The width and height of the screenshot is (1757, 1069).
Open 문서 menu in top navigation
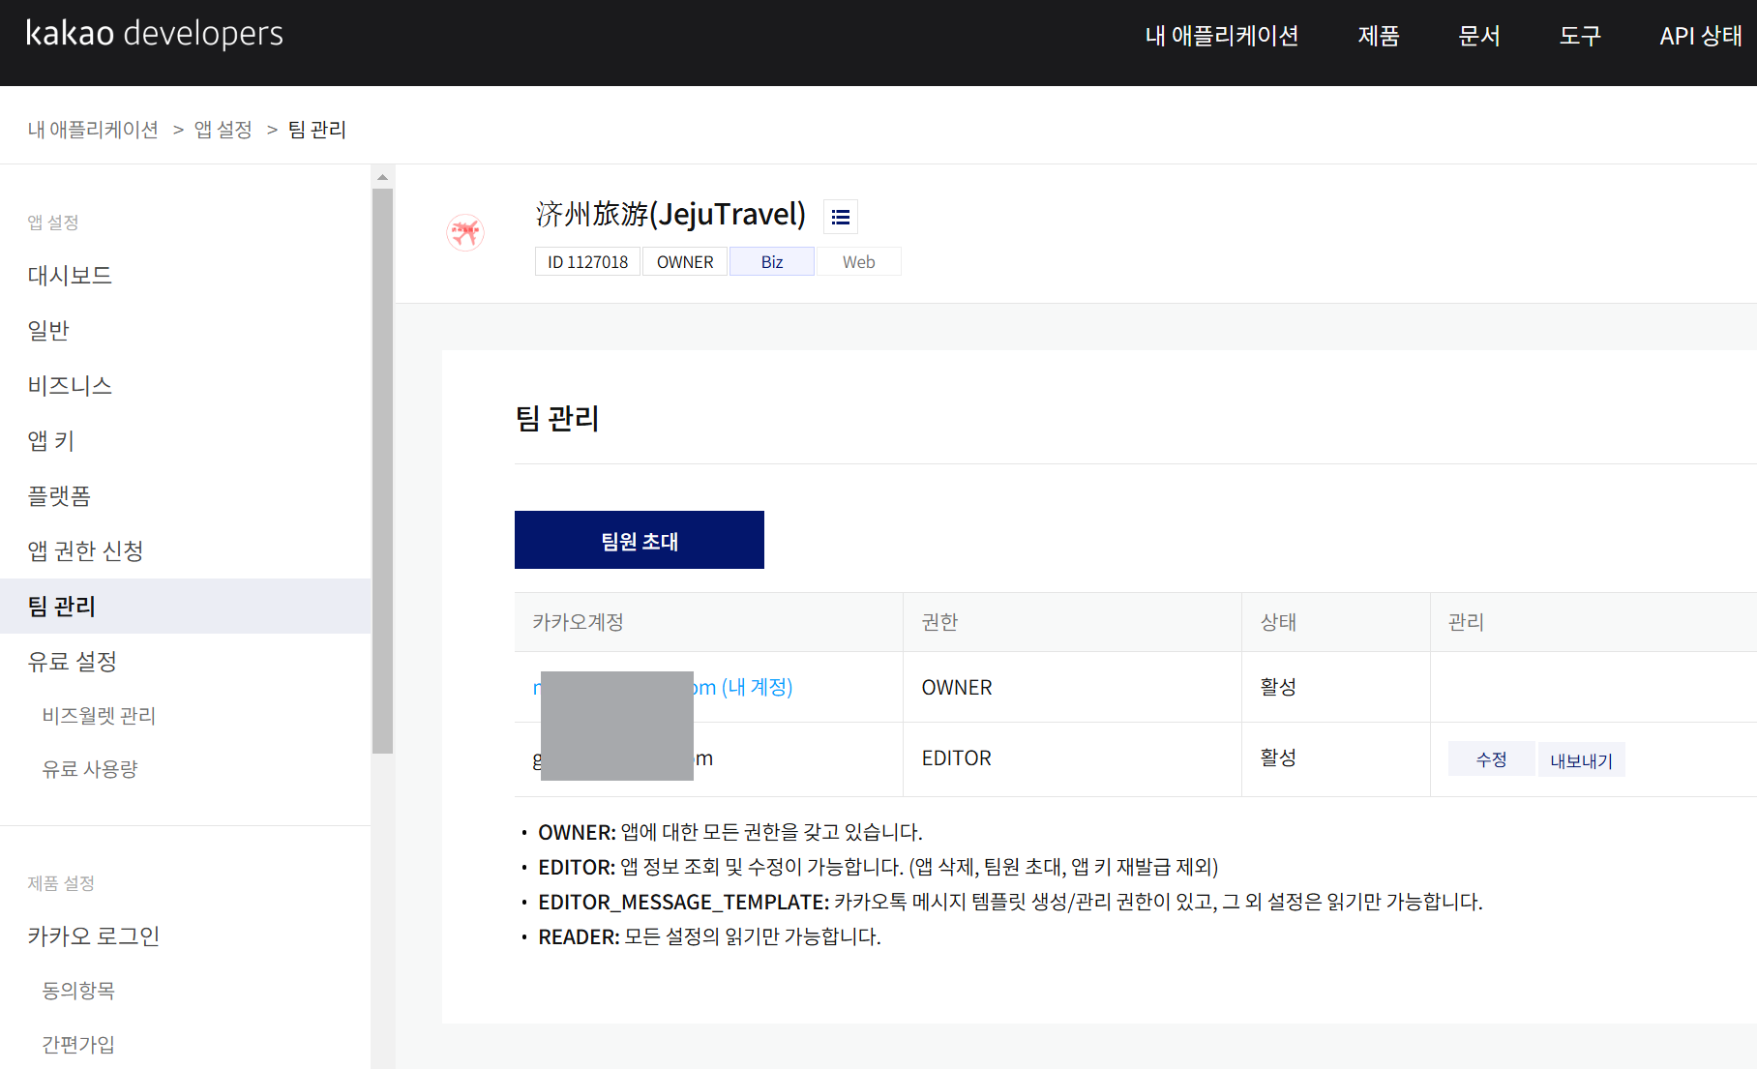click(1479, 36)
